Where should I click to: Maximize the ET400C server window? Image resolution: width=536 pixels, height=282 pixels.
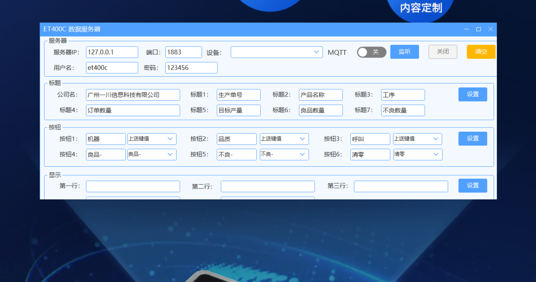[x=478, y=29]
